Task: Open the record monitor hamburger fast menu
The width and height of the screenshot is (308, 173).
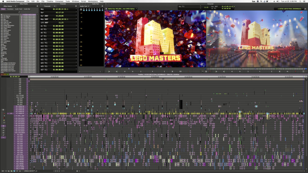Action: coord(305,9)
